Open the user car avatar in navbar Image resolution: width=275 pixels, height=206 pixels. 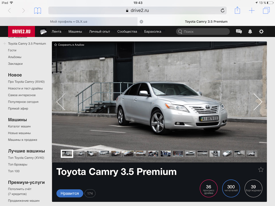[43, 32]
